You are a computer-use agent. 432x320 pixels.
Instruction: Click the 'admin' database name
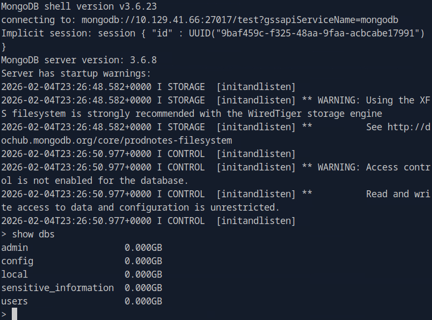[x=14, y=248]
